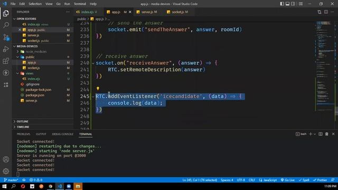Switch to Output panel tab
This screenshot has height=190, width=338.
pos(41,134)
